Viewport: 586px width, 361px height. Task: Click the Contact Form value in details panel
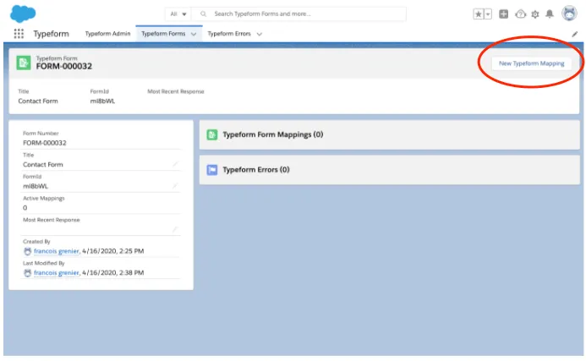tap(43, 164)
